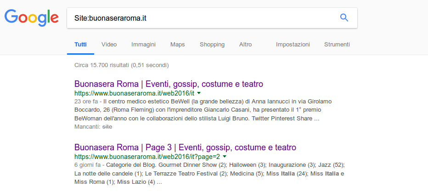Open the Shopping tab
This screenshot has width=428, height=193.
[x=212, y=45]
